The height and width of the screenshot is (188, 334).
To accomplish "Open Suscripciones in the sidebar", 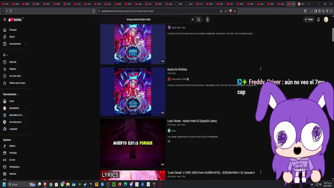I will [x=15, y=44].
